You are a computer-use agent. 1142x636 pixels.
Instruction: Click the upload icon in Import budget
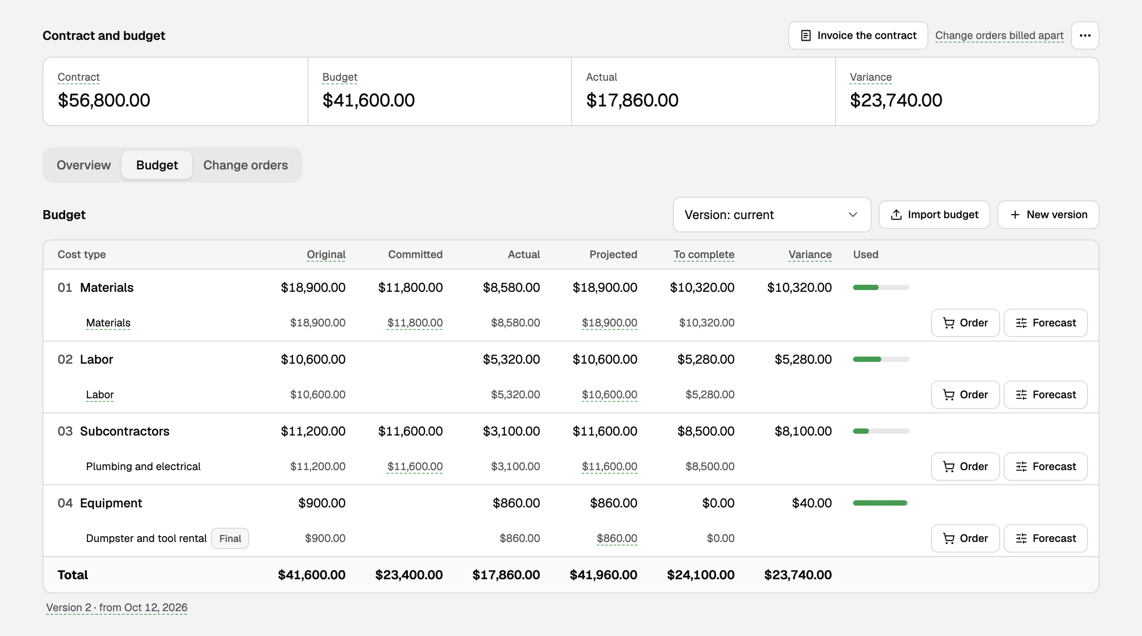coord(896,215)
